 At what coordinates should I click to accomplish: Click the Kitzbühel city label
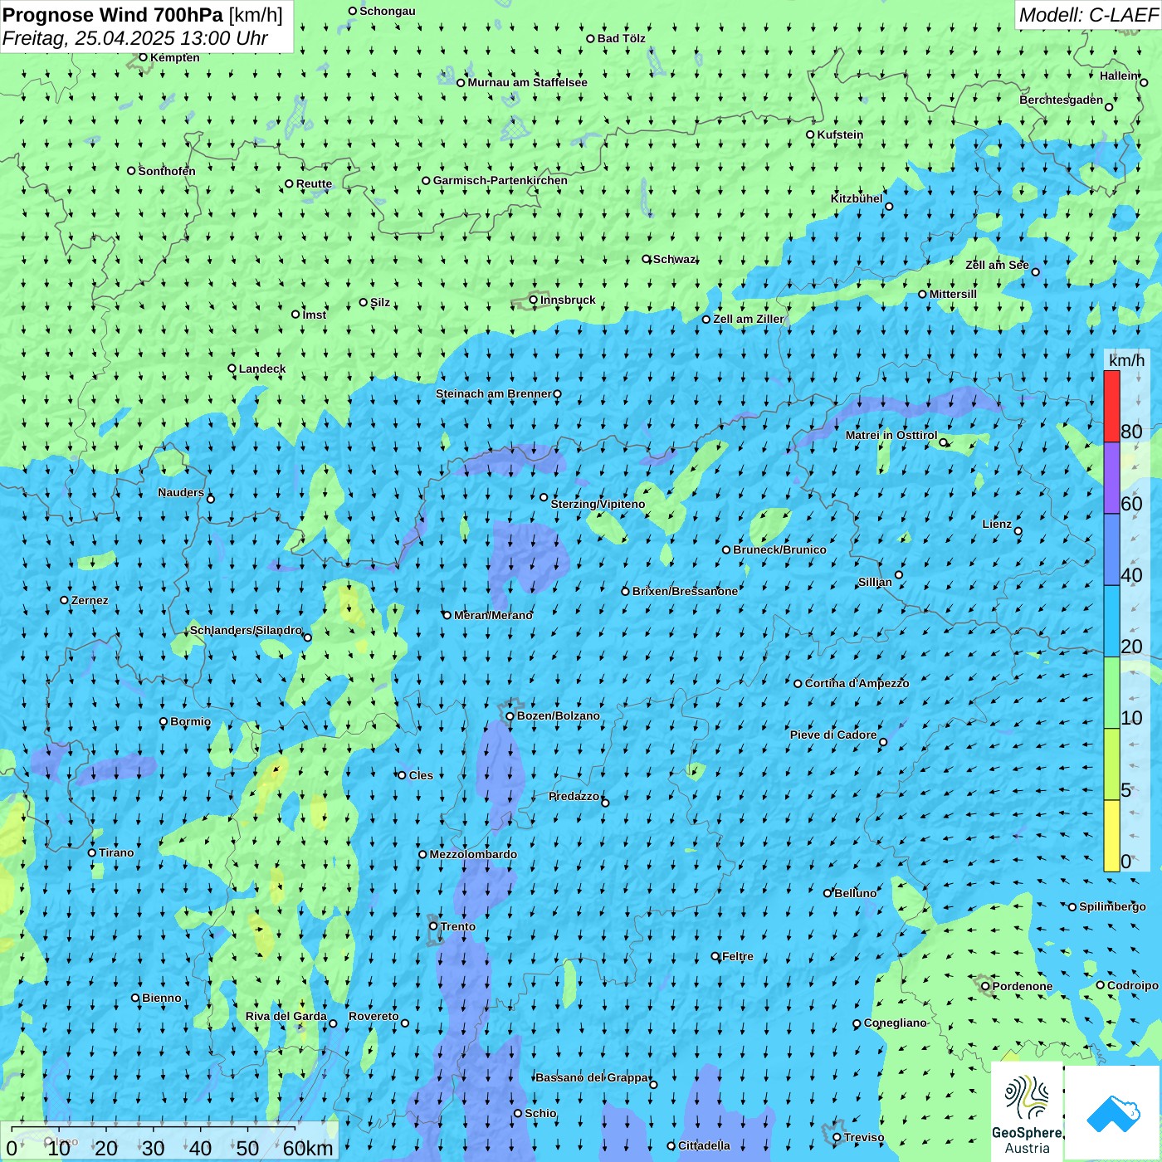[857, 198]
